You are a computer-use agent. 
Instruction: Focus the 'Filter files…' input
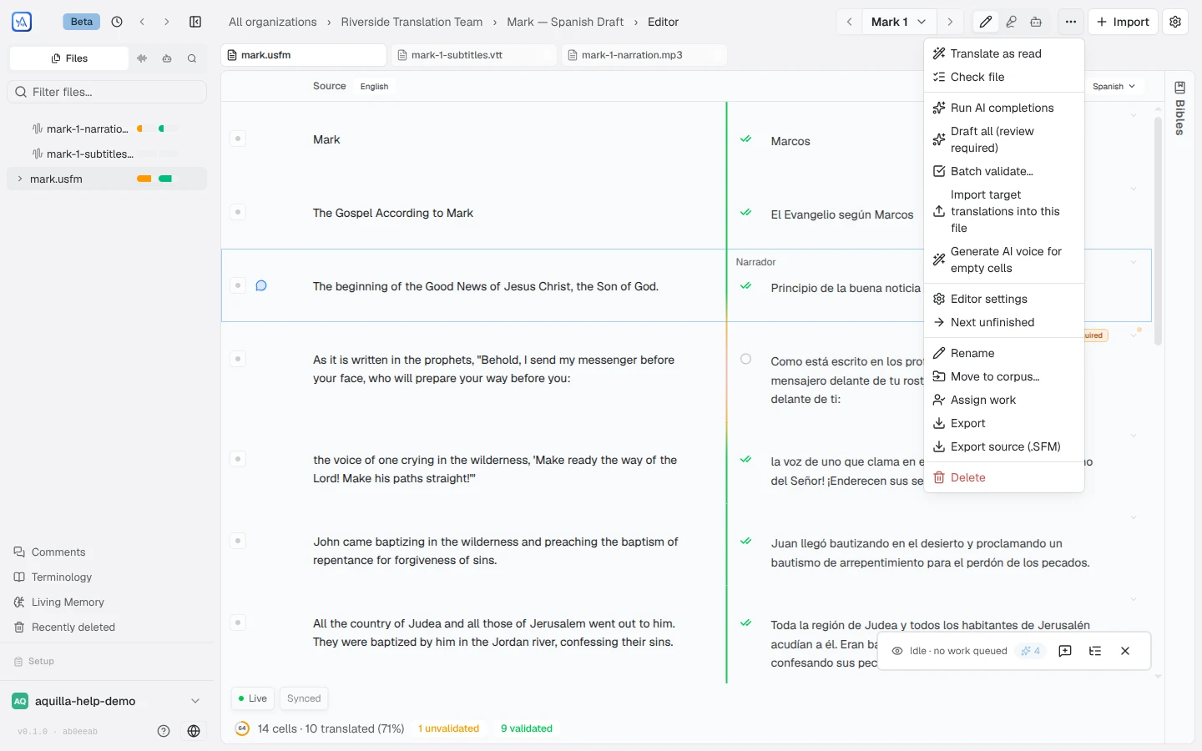(x=107, y=92)
